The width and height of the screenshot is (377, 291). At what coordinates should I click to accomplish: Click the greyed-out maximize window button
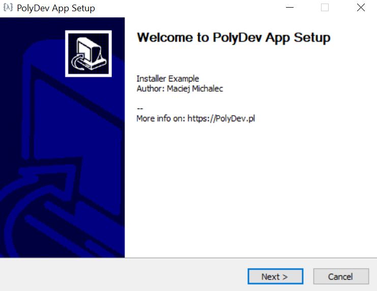click(325, 8)
